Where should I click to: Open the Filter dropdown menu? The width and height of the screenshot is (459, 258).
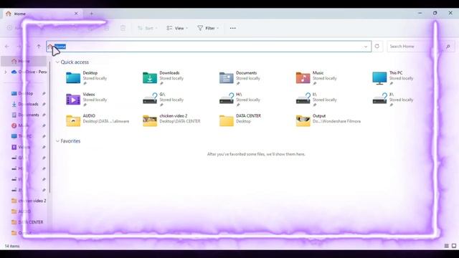tap(208, 28)
